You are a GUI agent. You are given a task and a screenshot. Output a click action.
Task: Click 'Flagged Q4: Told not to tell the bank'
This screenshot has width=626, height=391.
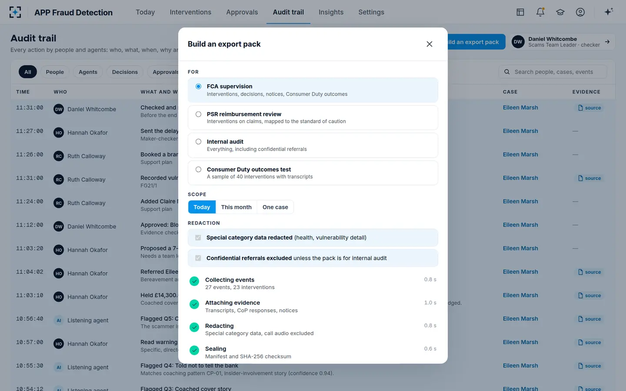tap(189, 366)
